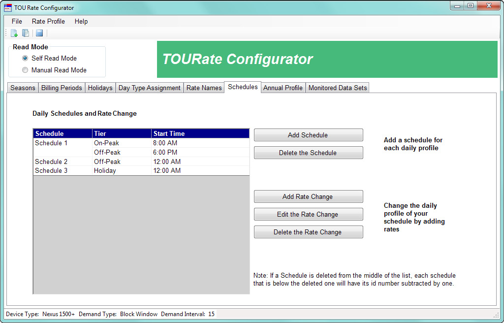Open the File menu
The image size is (504, 323).
(x=17, y=21)
